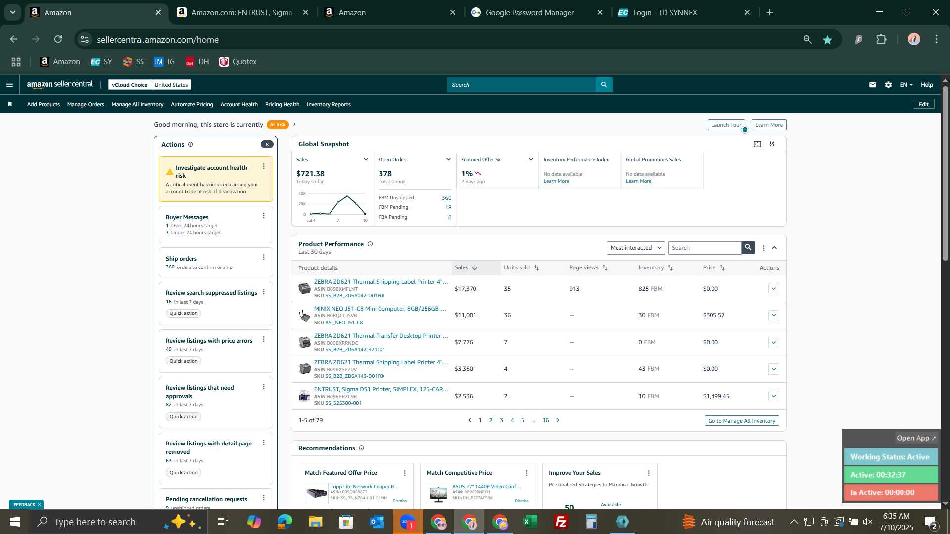Screen dimensions: 950x534
Task: Open Automate Pricing menu item
Action: coord(192,104)
